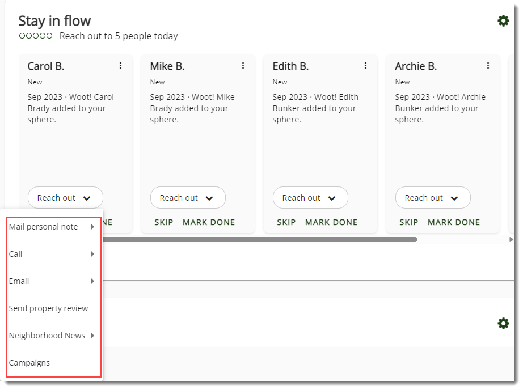Open the Reach out dropdown for Mike B.

[x=188, y=197]
